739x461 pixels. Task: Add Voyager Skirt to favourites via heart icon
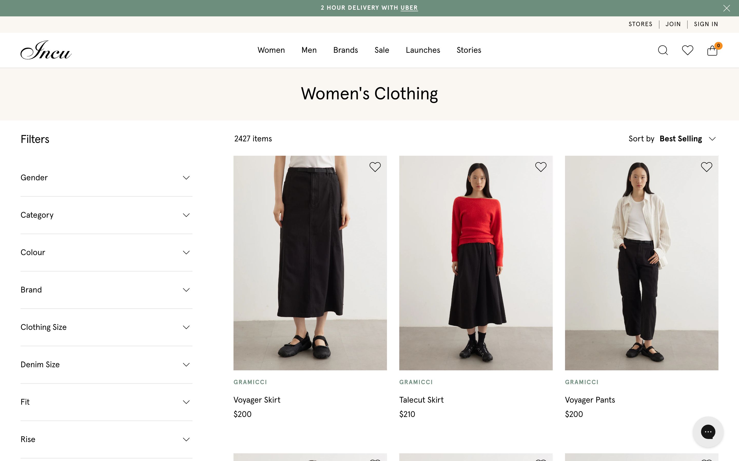point(375,166)
